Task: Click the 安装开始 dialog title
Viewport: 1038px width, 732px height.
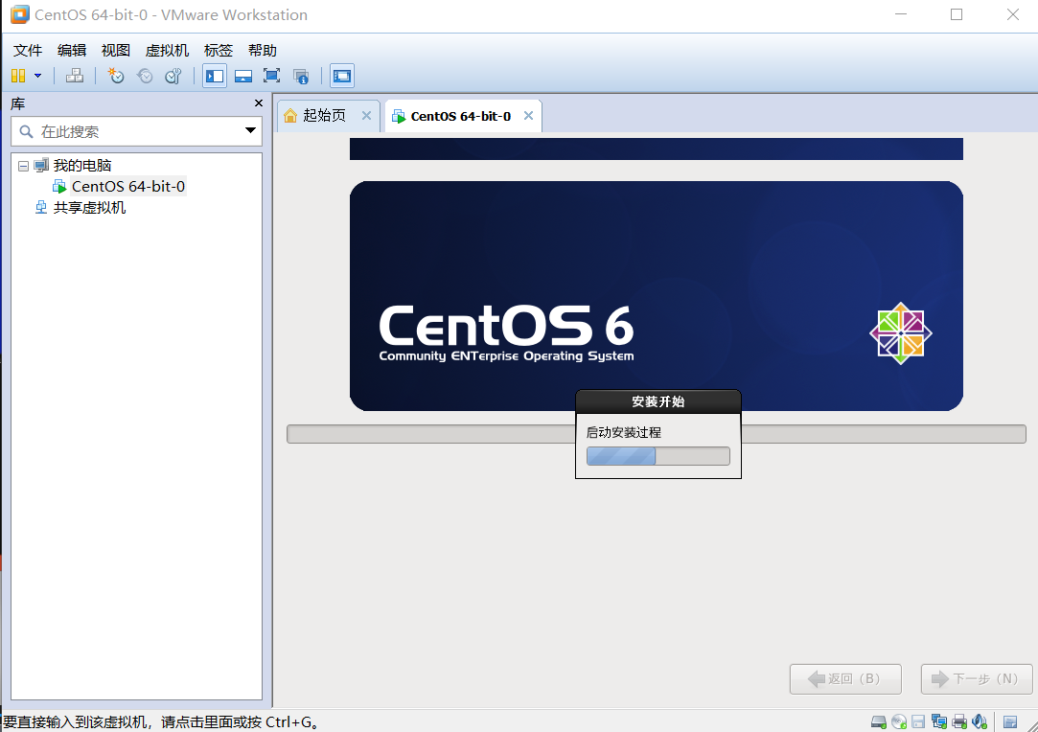Action: [658, 401]
